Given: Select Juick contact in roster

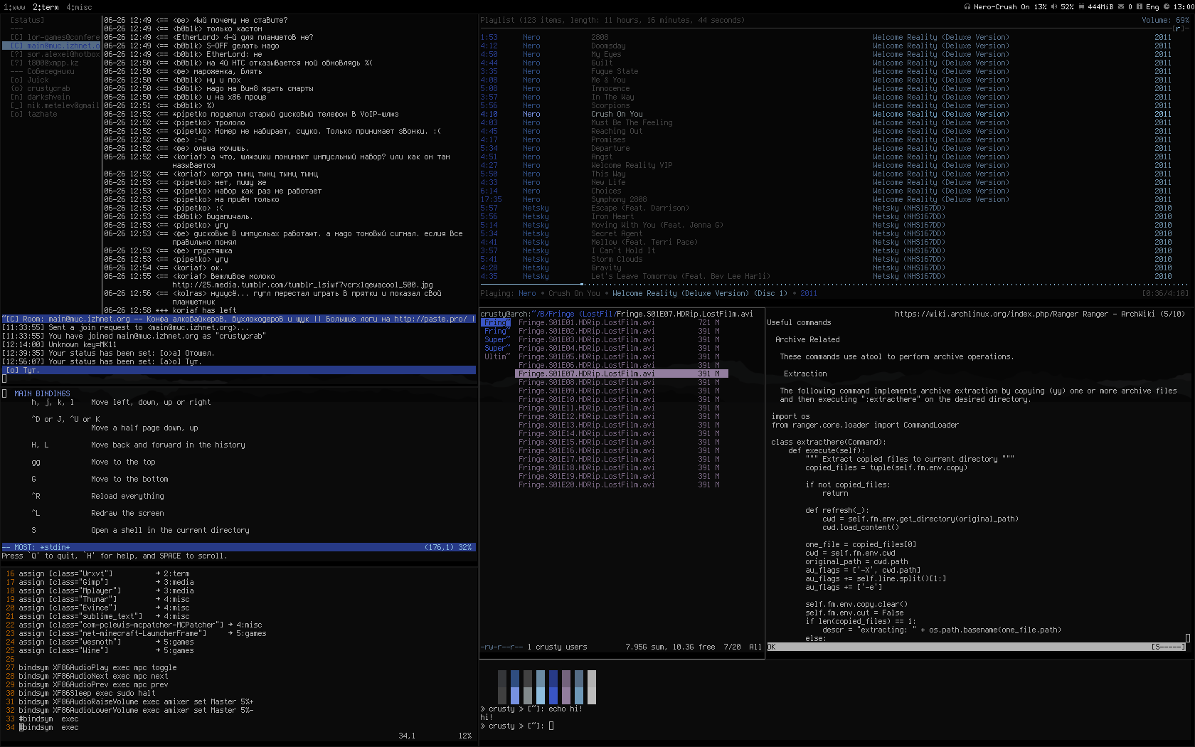Looking at the screenshot, I should pyautogui.click(x=29, y=80).
